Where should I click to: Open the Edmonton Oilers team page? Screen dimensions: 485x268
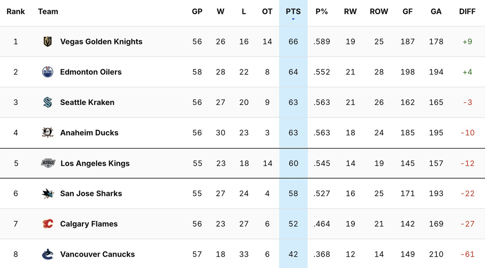91,72
